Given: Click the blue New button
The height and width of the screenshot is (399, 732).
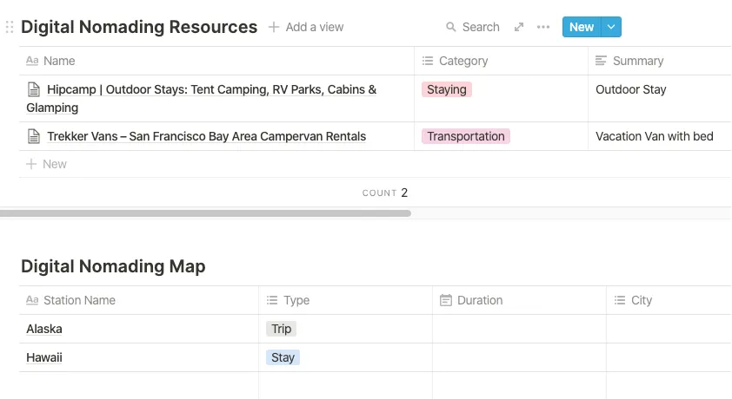Looking at the screenshot, I should (x=581, y=27).
